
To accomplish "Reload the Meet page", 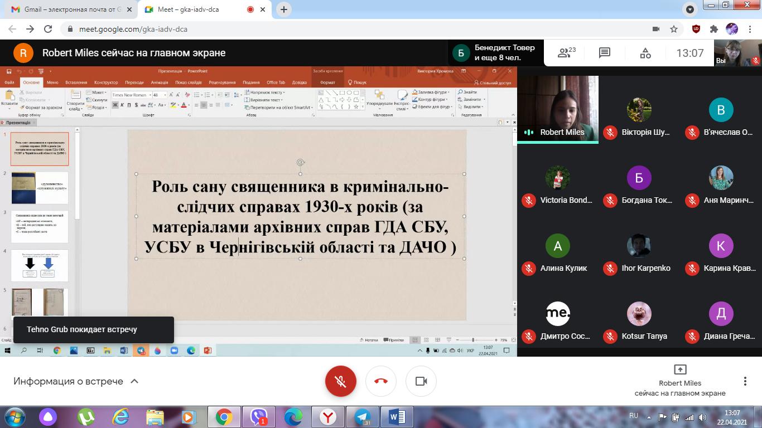I will click(48, 29).
